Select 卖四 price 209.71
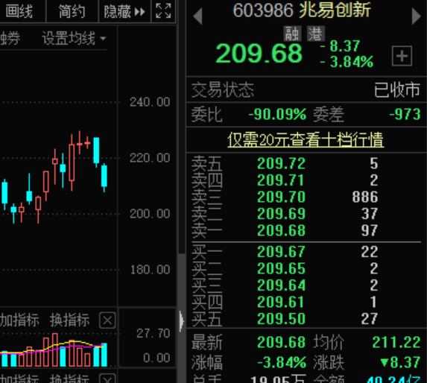This screenshot has width=427, height=383. (x=281, y=180)
